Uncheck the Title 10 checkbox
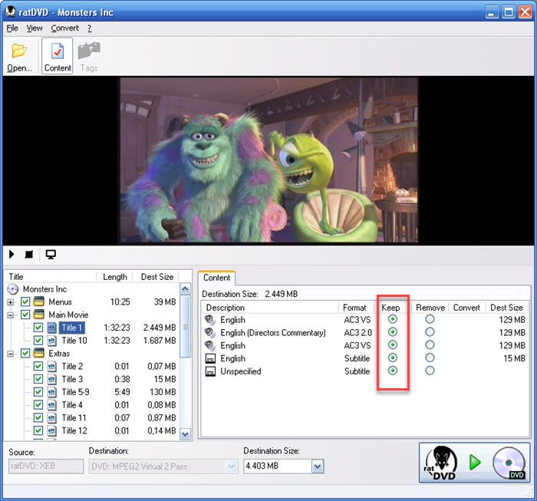537x501 pixels. click(38, 341)
